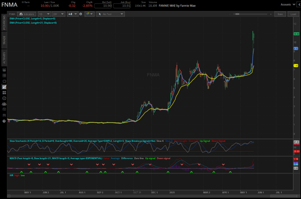Click the Save button
This screenshot has height=199, width=301.
[281, 14]
